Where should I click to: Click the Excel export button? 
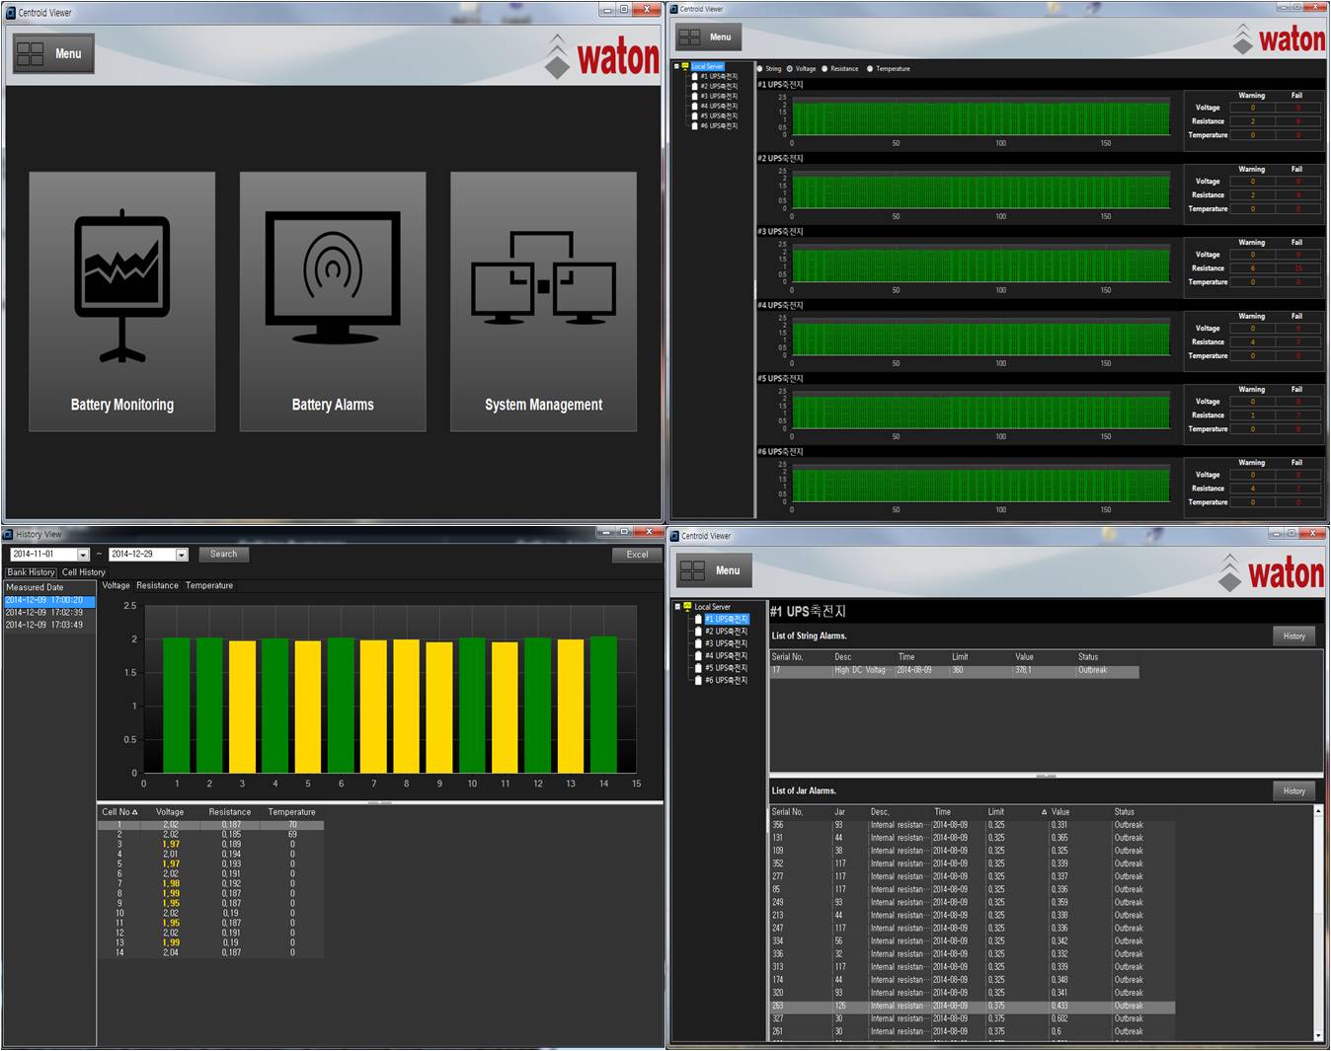tap(637, 555)
